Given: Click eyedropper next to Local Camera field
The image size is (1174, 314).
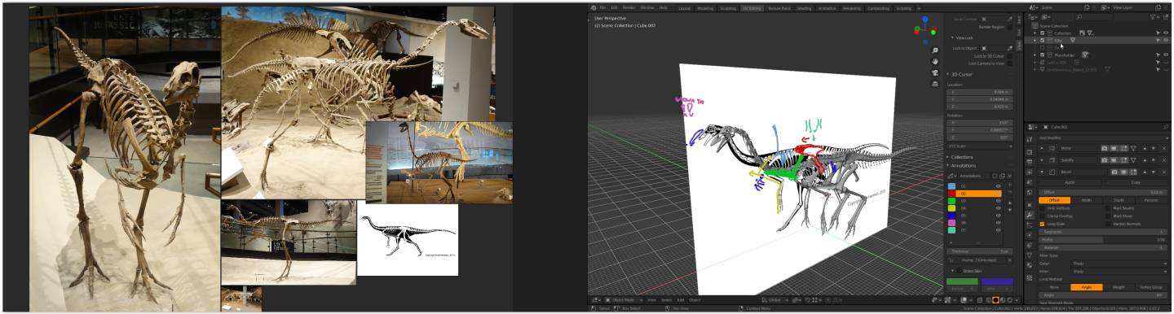Looking at the screenshot, I should click(x=1009, y=19).
